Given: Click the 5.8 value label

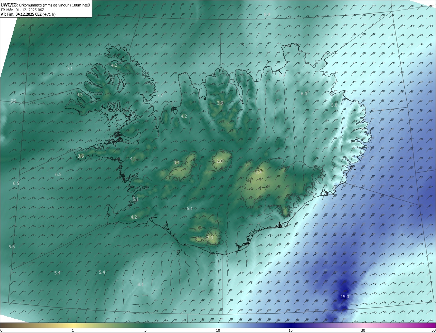Looking at the screenshot, I should [334, 105].
